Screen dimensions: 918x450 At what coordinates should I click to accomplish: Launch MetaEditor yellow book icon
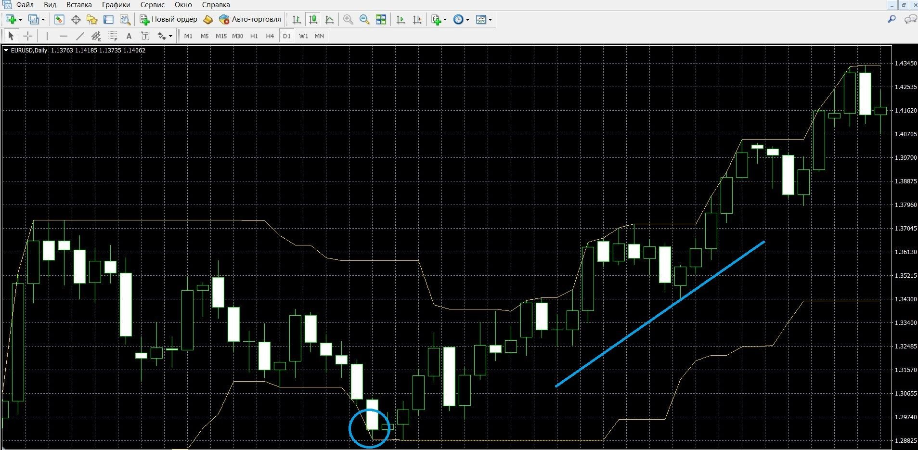pyautogui.click(x=208, y=20)
